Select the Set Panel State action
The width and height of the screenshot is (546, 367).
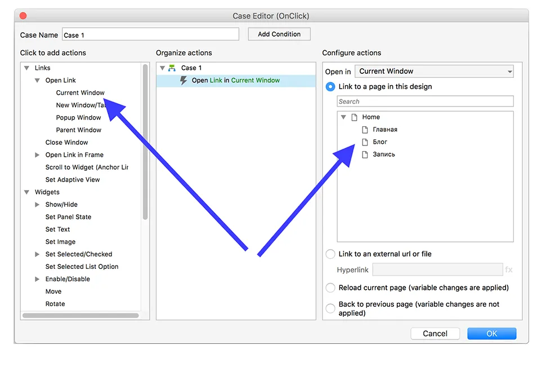click(68, 217)
